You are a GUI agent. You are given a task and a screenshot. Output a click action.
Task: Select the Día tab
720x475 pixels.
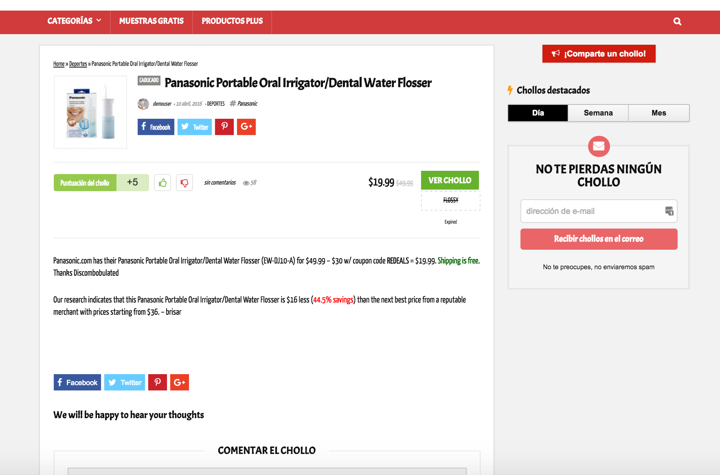(x=538, y=113)
